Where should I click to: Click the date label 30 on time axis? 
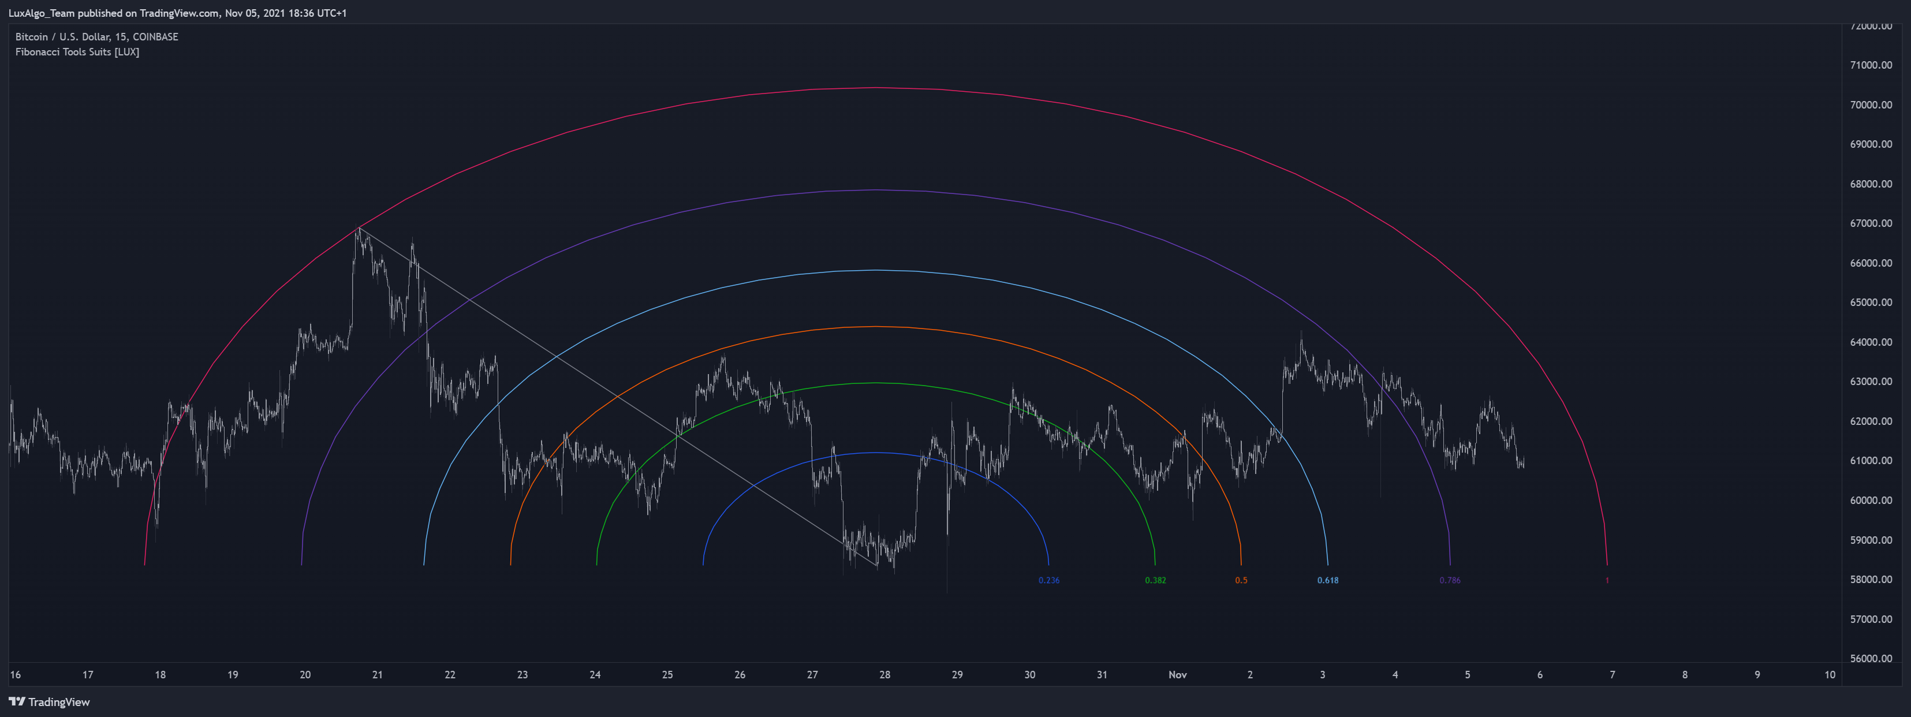pyautogui.click(x=1029, y=675)
